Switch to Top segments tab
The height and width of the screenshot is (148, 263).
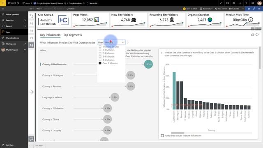pyautogui.click(x=72, y=35)
